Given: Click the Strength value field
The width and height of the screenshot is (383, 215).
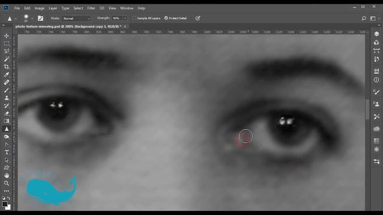Looking at the screenshot, I should point(117,19).
